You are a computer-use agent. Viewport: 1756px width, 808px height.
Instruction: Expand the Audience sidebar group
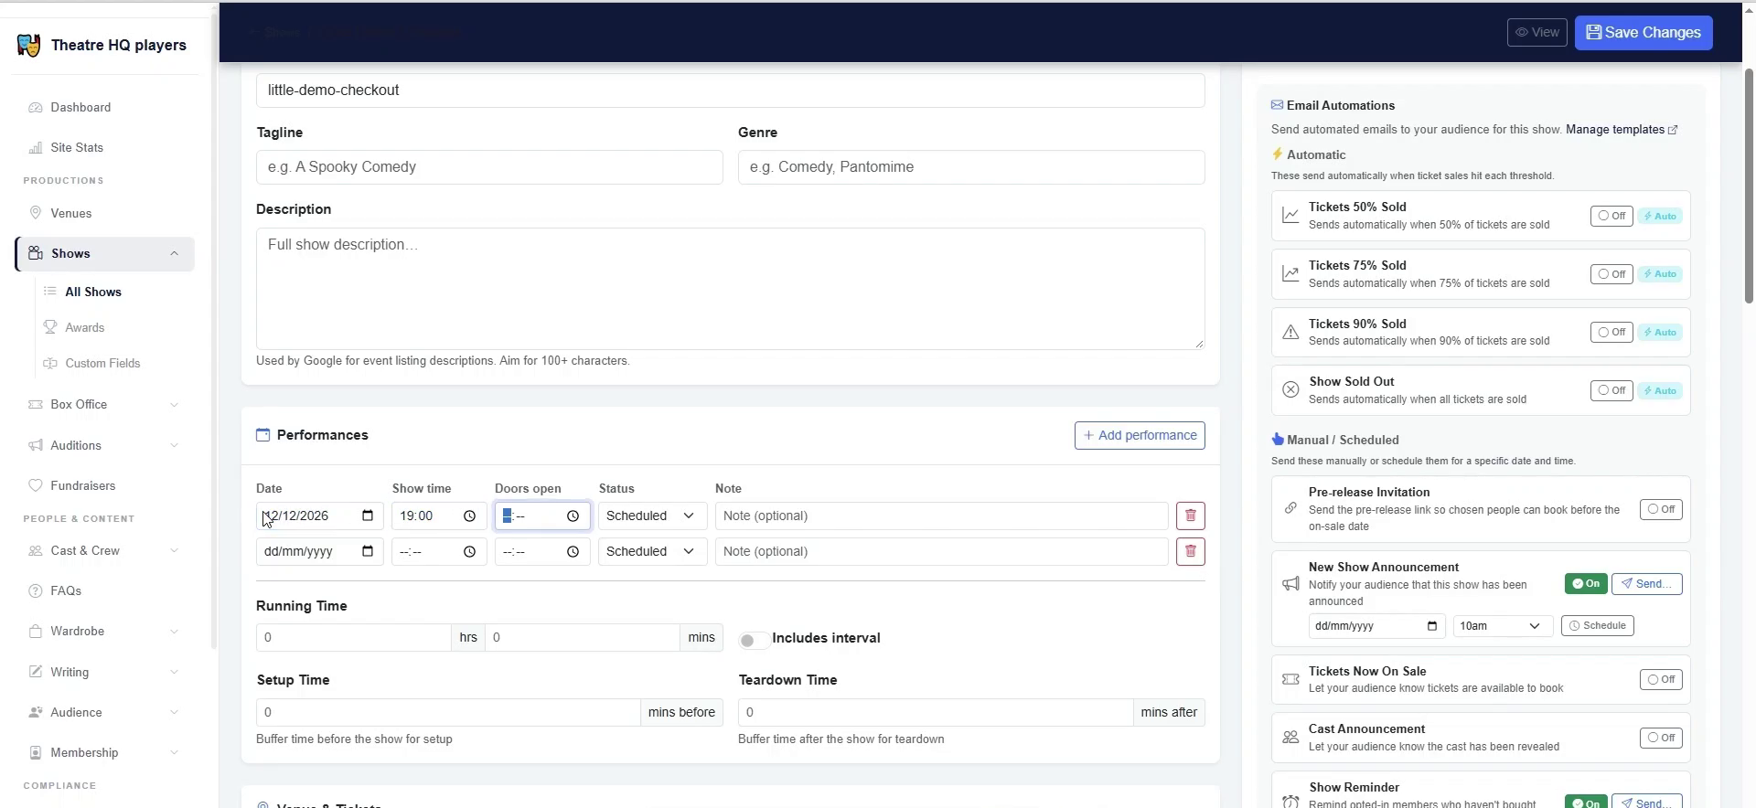pos(174,712)
